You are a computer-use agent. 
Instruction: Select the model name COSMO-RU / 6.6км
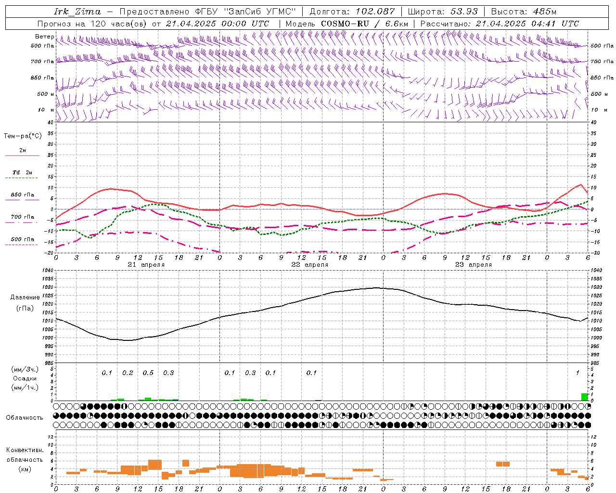coord(365,24)
